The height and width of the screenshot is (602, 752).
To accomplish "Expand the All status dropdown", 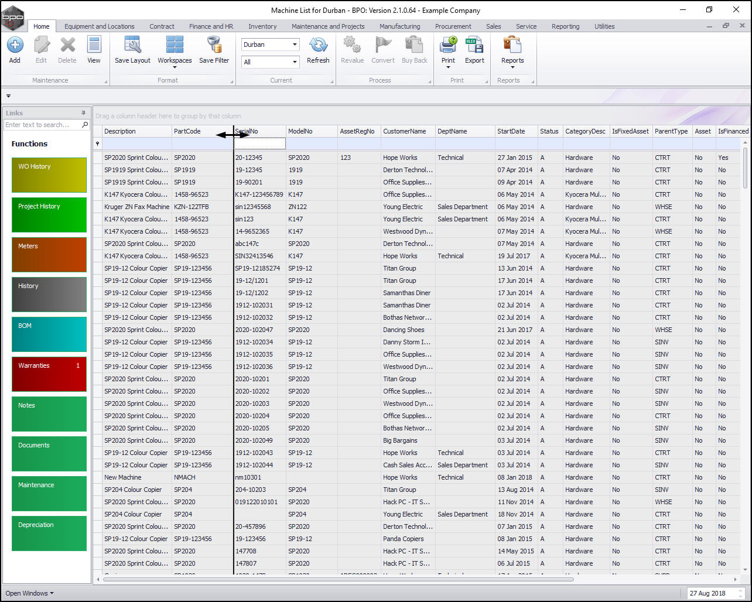I will pyautogui.click(x=295, y=62).
